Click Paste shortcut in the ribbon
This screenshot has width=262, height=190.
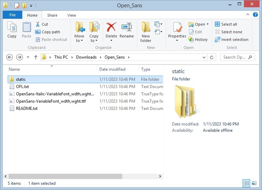pos(51,40)
